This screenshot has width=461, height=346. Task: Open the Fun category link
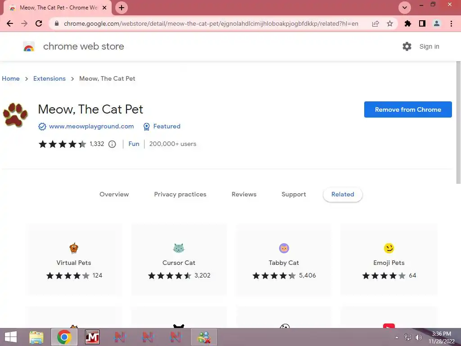tap(134, 144)
